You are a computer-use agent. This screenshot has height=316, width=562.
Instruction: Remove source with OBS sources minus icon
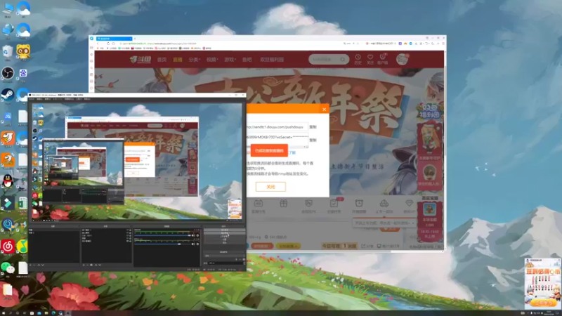click(87, 265)
